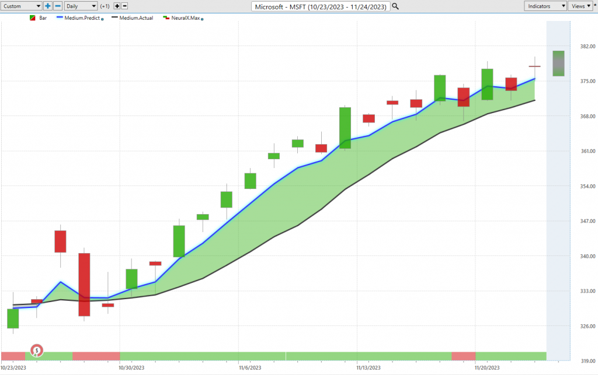Viewport: 598px width, 375px height.
Task: Click the 354.00 price axis label
Action: click(x=587, y=186)
